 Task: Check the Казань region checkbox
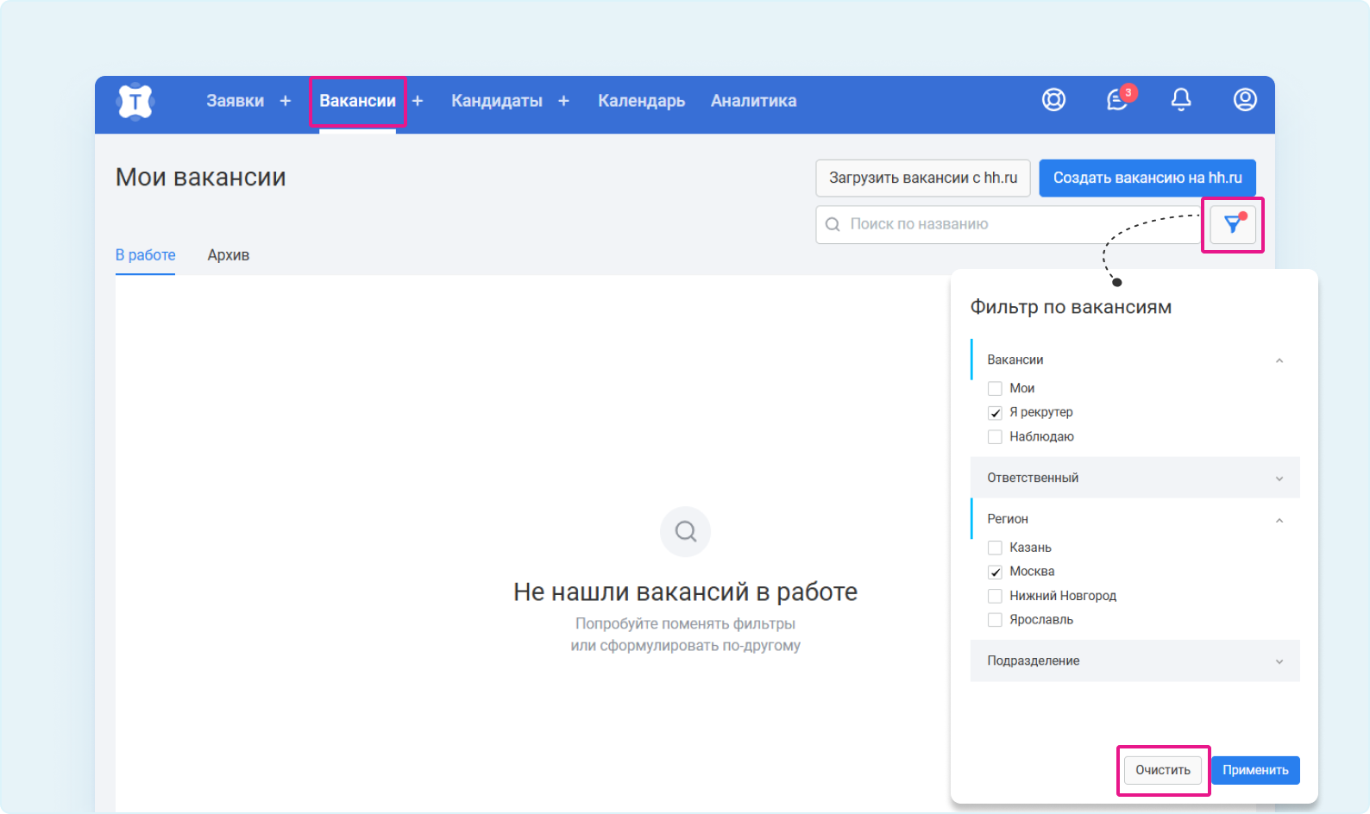pos(995,548)
